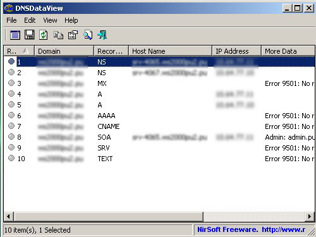Click the round icon of record 1

point(11,61)
